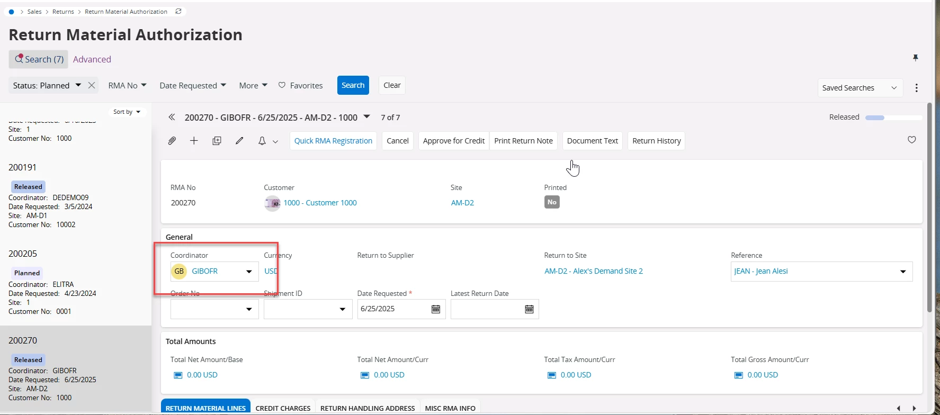
Task: Click Total Tax Amount/Curr currency icon
Action: (552, 375)
